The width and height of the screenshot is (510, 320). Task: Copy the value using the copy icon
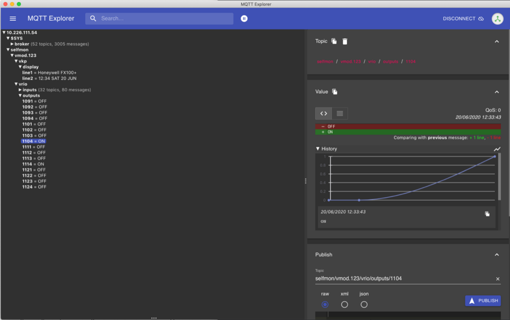pos(335,92)
